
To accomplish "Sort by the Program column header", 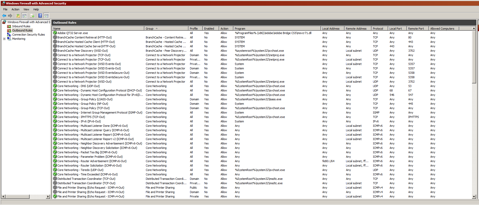I will [x=277, y=29].
